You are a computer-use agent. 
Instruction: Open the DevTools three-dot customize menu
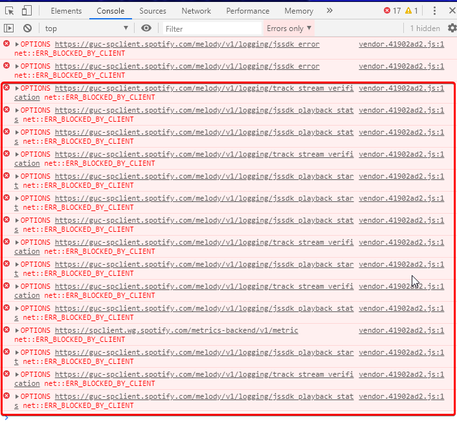coord(434,11)
